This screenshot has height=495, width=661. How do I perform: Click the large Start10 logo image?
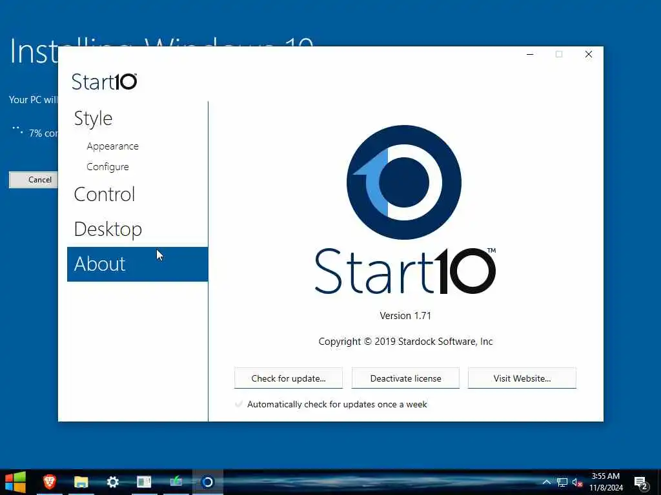point(404,182)
